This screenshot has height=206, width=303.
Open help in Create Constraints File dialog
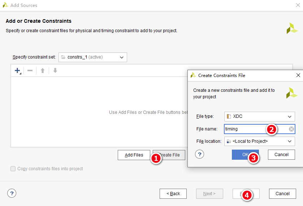(x=200, y=154)
